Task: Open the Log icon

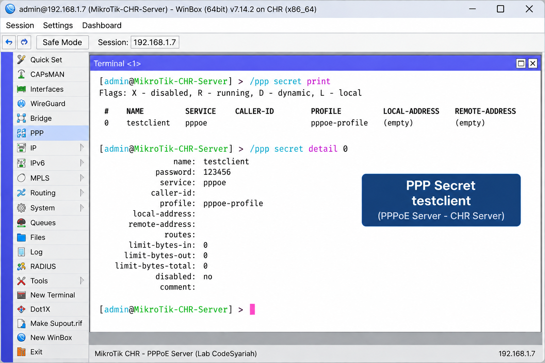Action: pos(21,252)
